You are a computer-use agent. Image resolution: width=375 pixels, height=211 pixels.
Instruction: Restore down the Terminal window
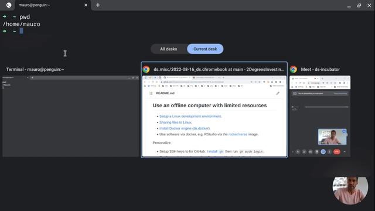pos(359,5)
